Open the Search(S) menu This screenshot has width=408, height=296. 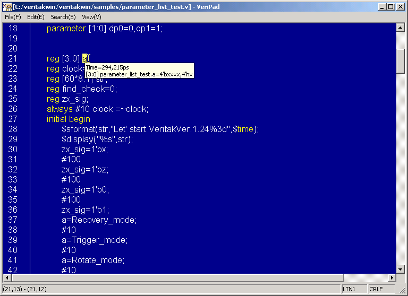point(63,17)
